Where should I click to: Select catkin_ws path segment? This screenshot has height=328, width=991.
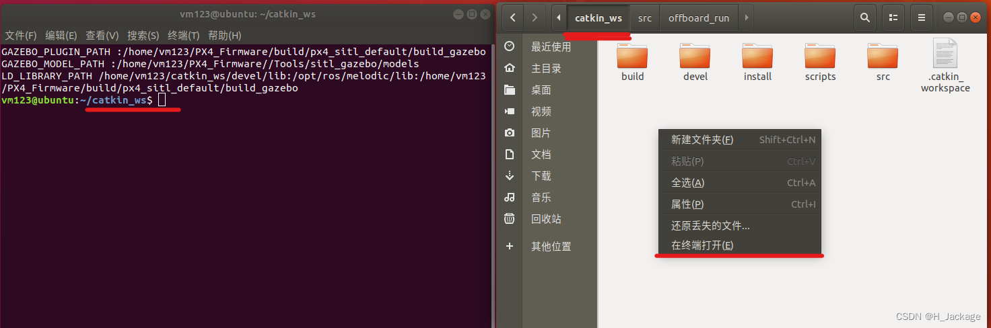(x=599, y=18)
